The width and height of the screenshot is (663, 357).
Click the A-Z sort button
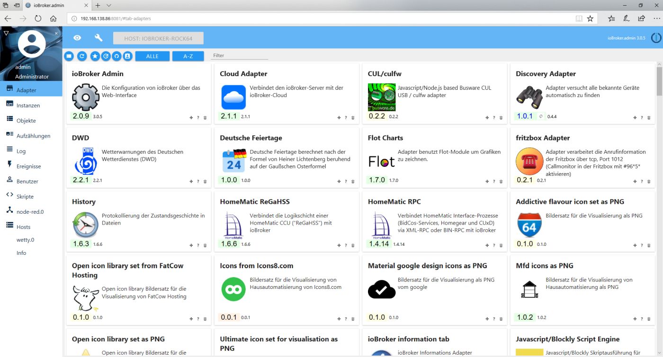tap(188, 56)
